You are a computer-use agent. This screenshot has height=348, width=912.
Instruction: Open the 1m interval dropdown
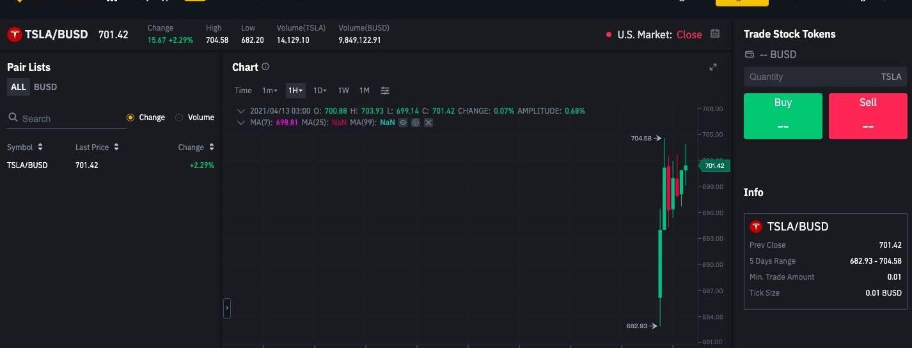[269, 91]
